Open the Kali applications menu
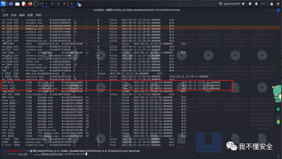This screenshot has width=282, height=159. point(3,4)
